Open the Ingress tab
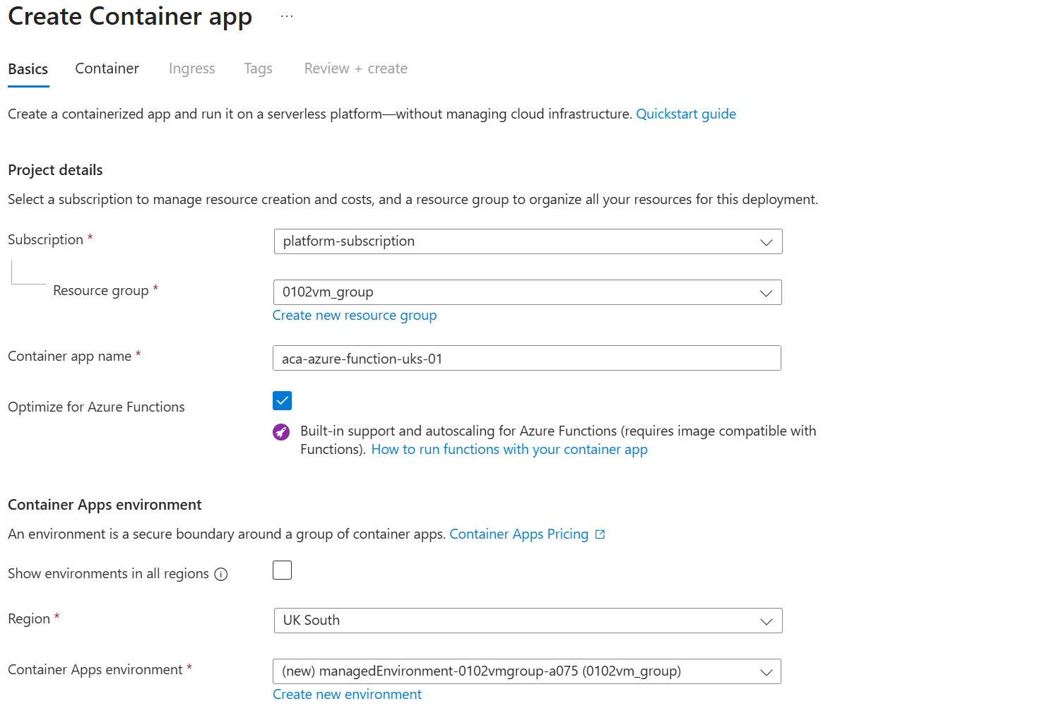The image size is (1047, 718). pyautogui.click(x=192, y=68)
